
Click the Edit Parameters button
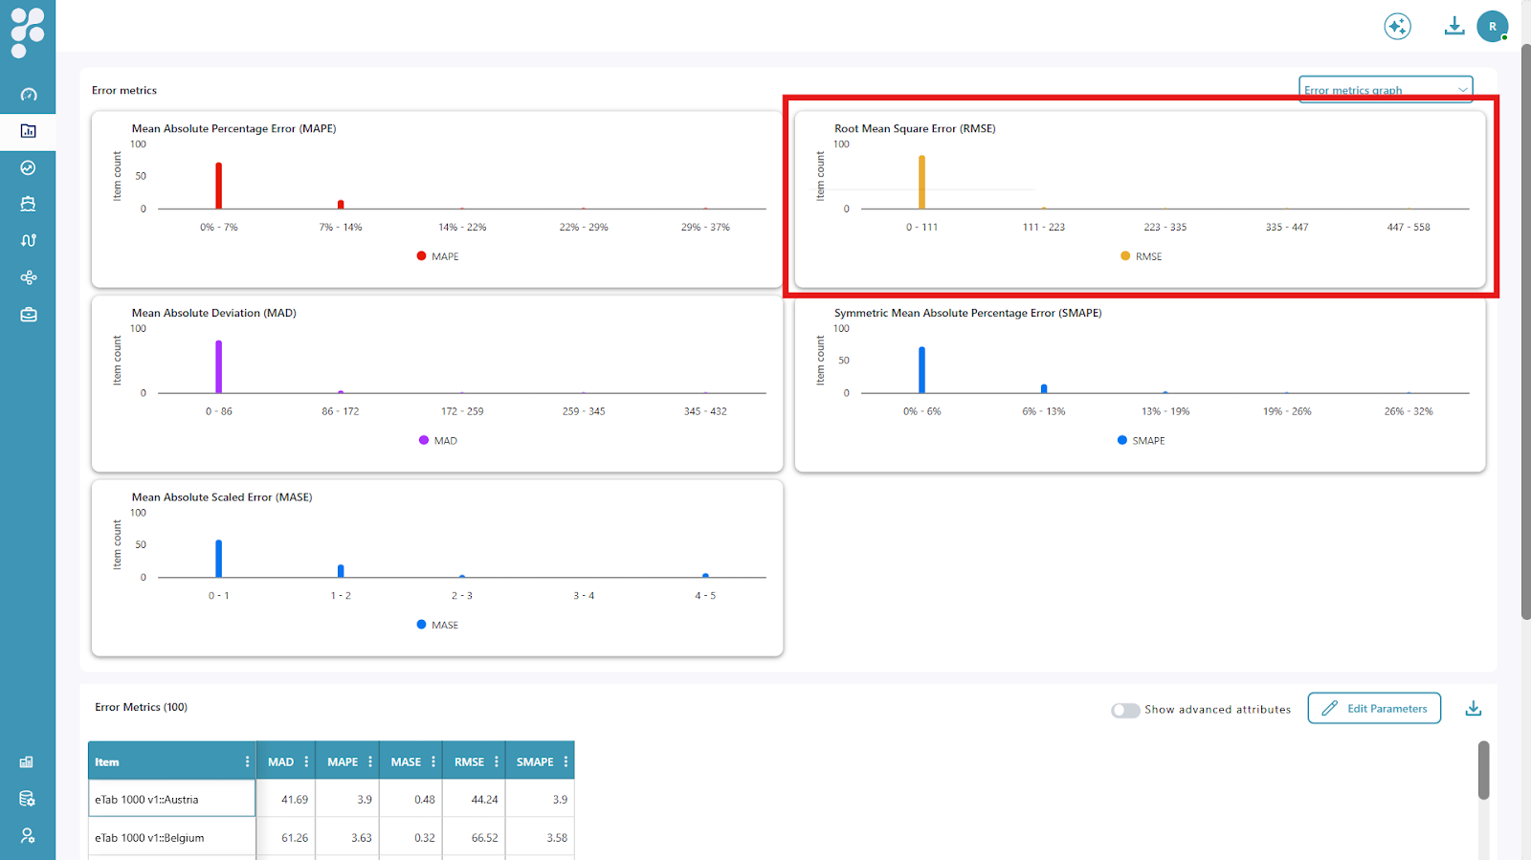coord(1374,708)
